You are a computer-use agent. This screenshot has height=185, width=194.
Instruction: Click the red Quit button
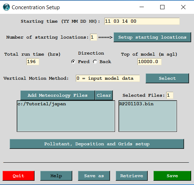click(19, 176)
